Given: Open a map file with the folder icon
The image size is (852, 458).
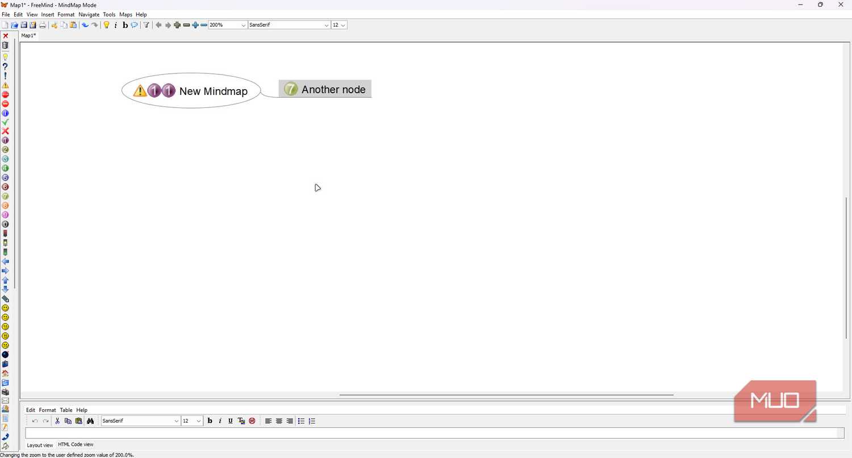Looking at the screenshot, I should pos(15,25).
